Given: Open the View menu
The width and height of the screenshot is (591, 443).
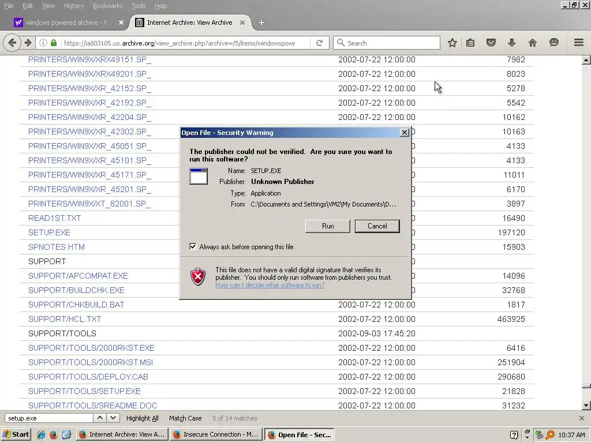Looking at the screenshot, I should pyautogui.click(x=48, y=6).
